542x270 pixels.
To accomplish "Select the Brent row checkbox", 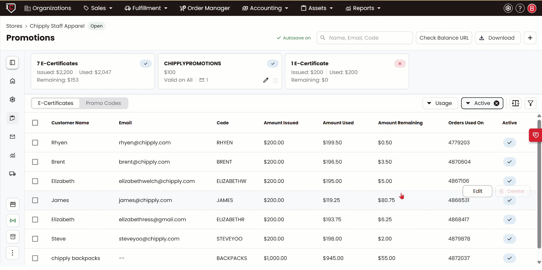I will point(35,162).
